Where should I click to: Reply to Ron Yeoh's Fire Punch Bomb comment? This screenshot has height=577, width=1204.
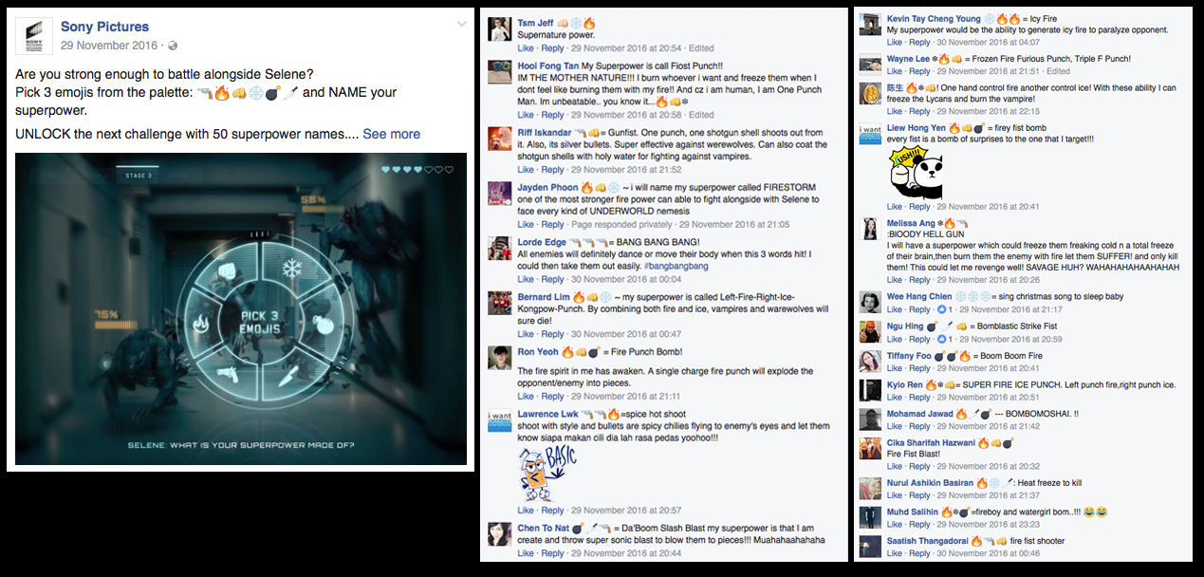pyautogui.click(x=553, y=397)
